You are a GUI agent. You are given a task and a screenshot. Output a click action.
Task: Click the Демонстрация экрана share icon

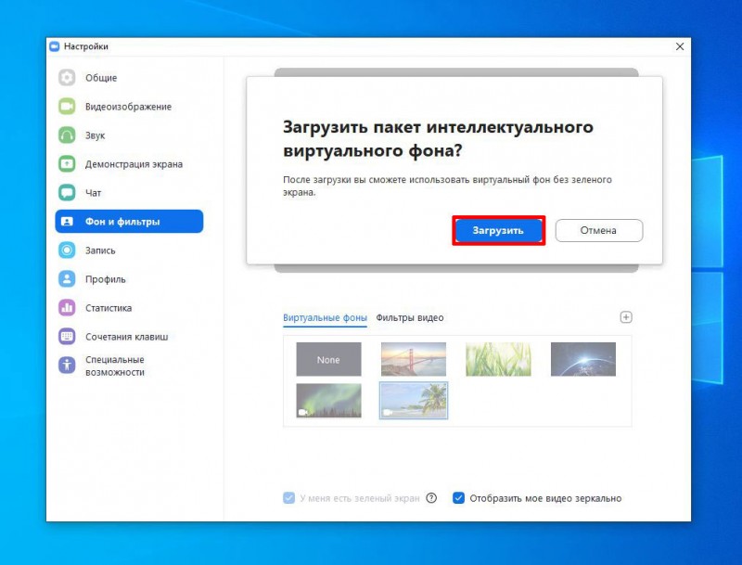(x=67, y=164)
